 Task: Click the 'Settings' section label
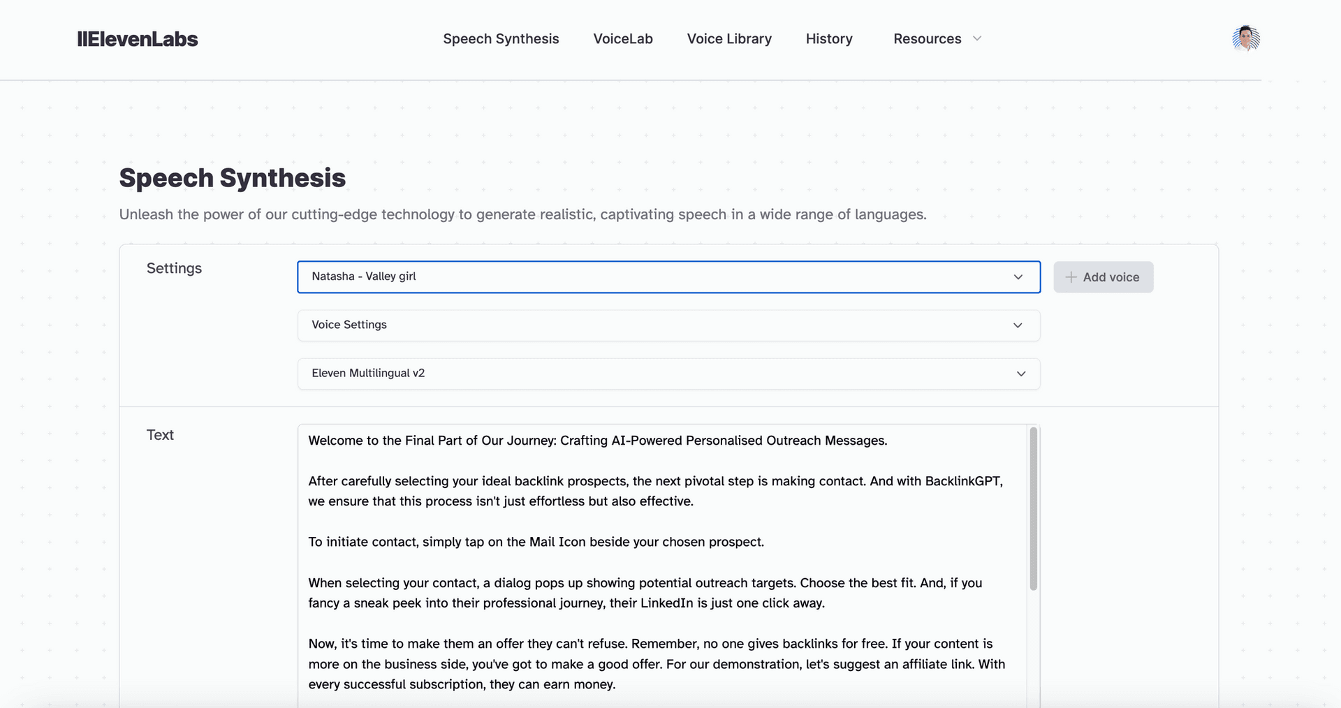174,269
